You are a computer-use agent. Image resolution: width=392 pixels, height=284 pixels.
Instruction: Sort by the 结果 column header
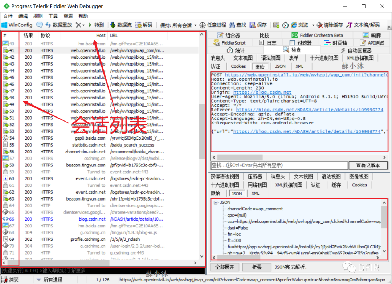28,36
